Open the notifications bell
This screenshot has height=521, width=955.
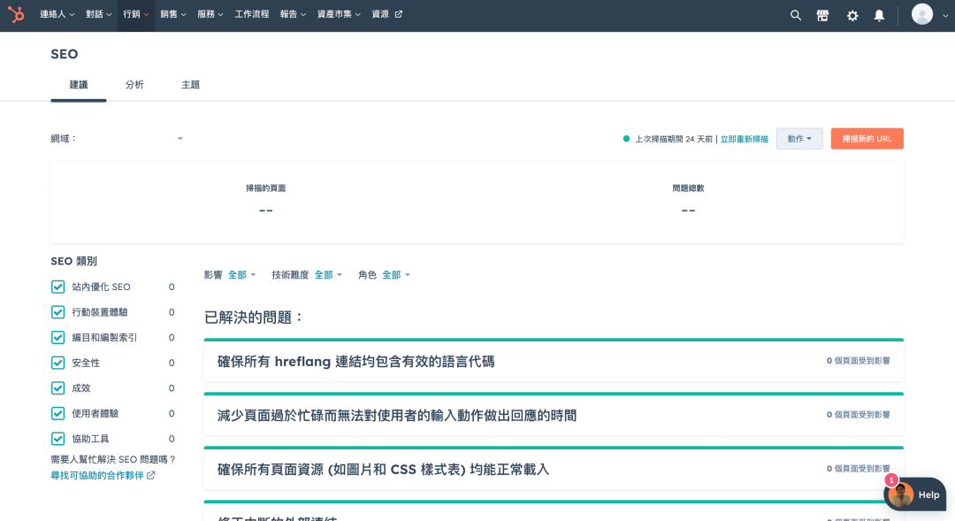pos(879,15)
